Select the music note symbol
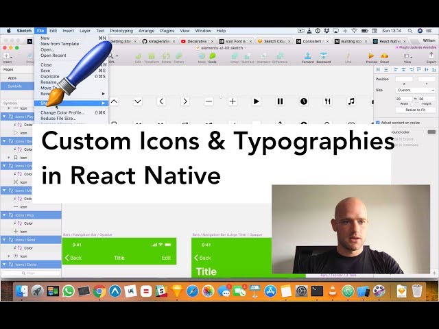The height and width of the screenshot is (329, 439). click(351, 101)
